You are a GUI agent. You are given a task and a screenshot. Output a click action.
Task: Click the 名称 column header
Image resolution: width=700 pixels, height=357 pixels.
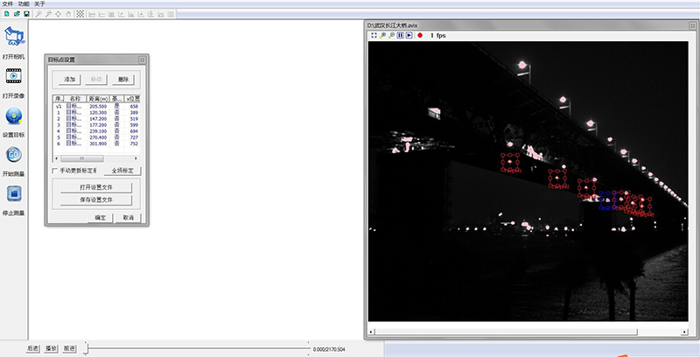coord(75,98)
